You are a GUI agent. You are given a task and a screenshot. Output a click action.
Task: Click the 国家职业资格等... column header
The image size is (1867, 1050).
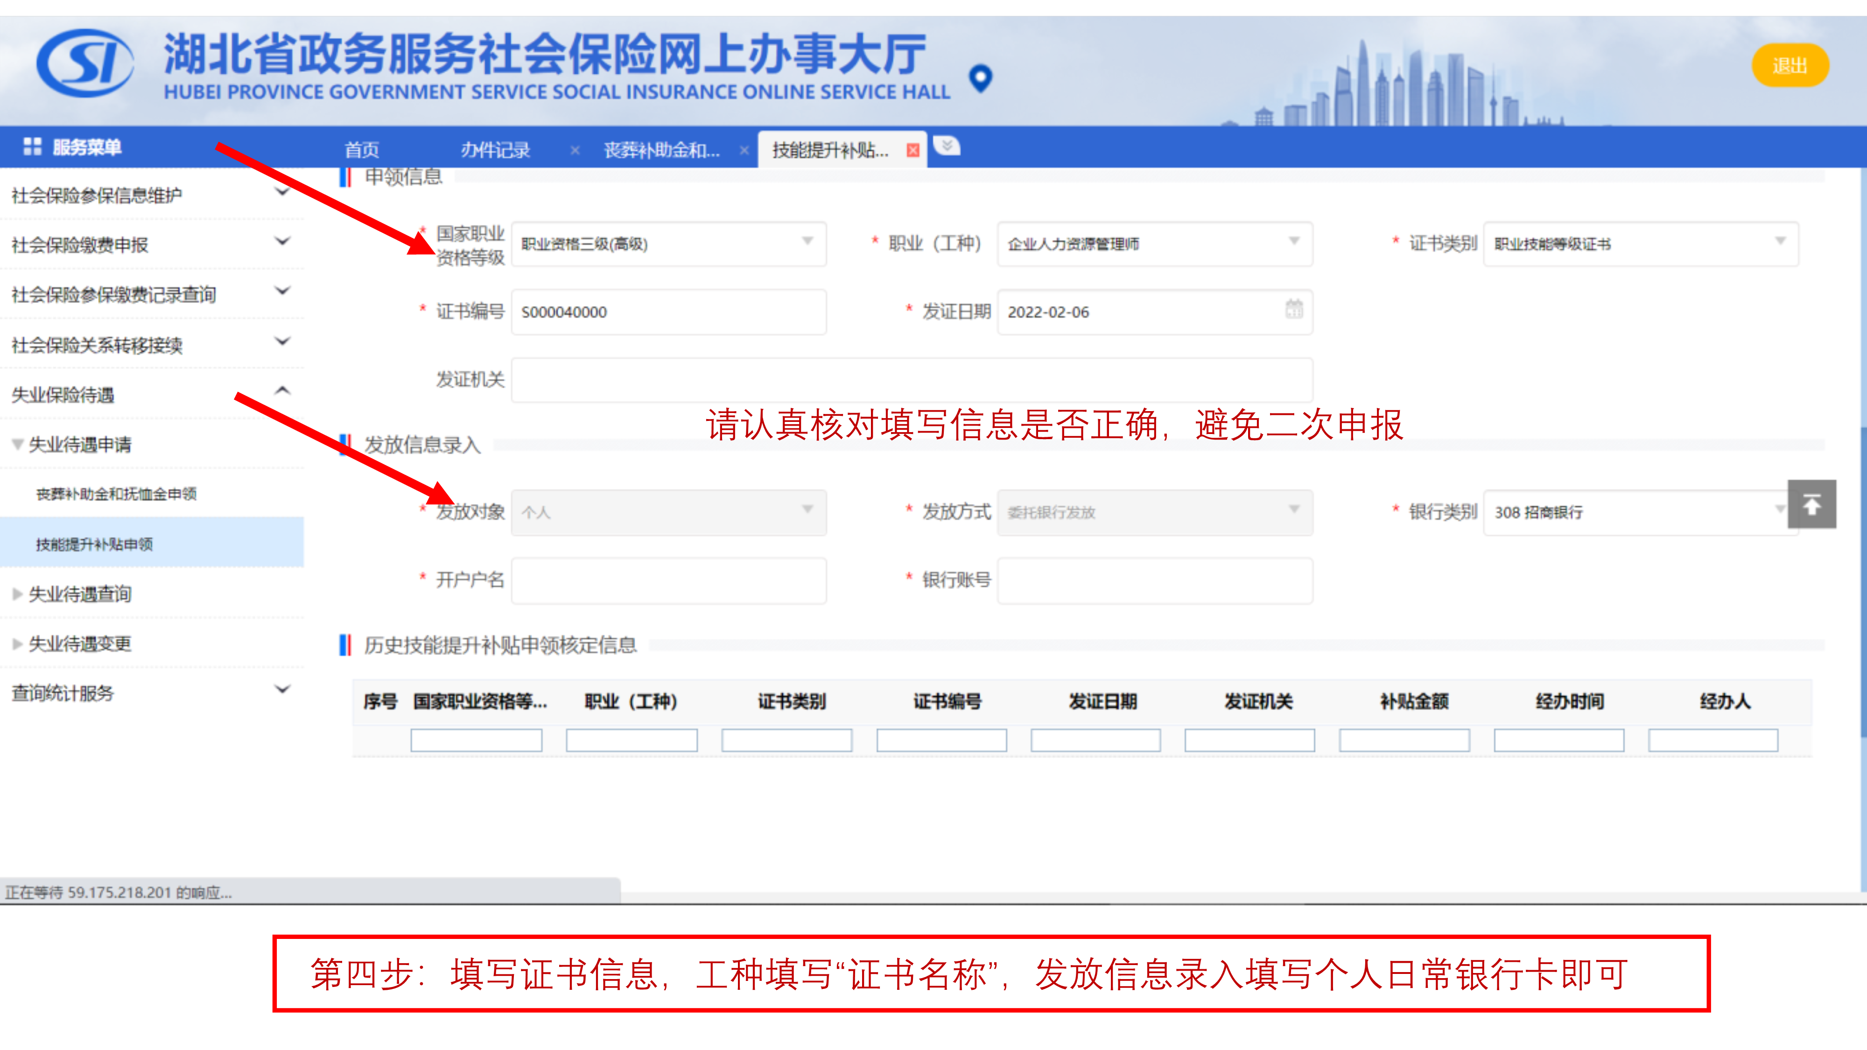tap(480, 701)
